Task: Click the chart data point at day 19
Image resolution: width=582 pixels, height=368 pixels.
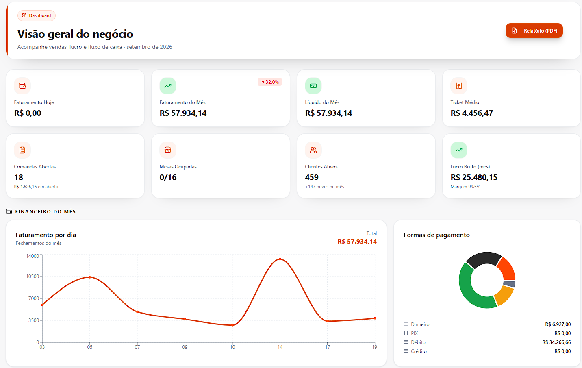Action: [375, 318]
